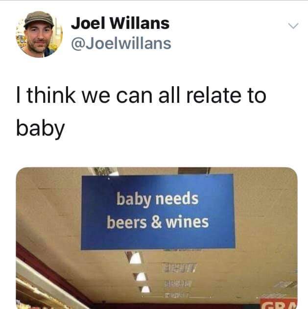Click the man's cap in the avatar
Viewport: 308px width, 309px height.
[39, 19]
